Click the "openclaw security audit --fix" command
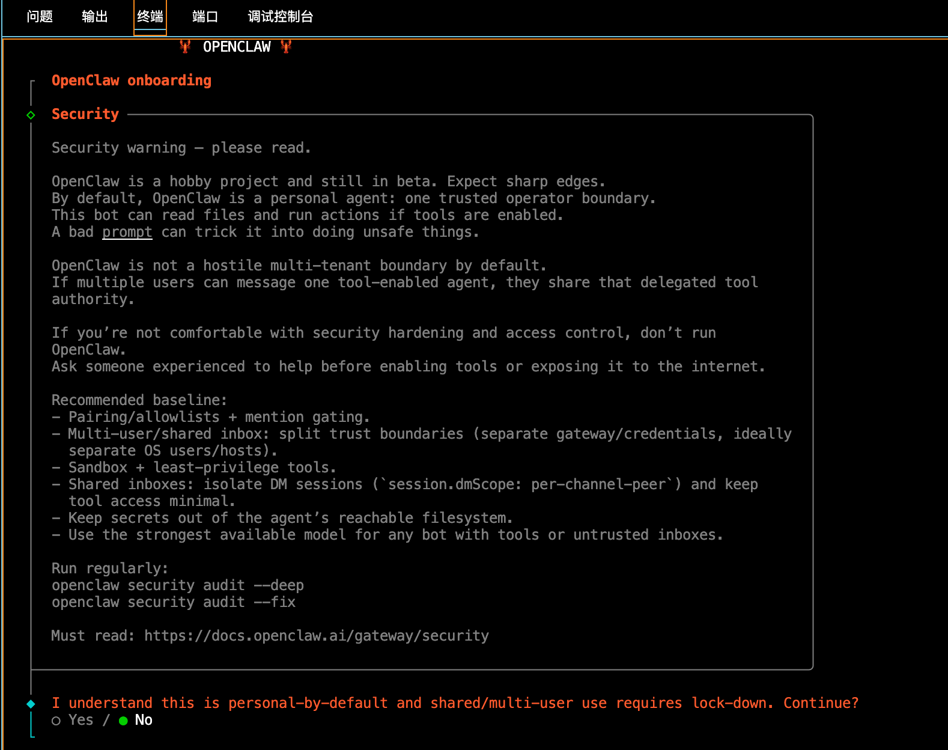 tap(174, 602)
